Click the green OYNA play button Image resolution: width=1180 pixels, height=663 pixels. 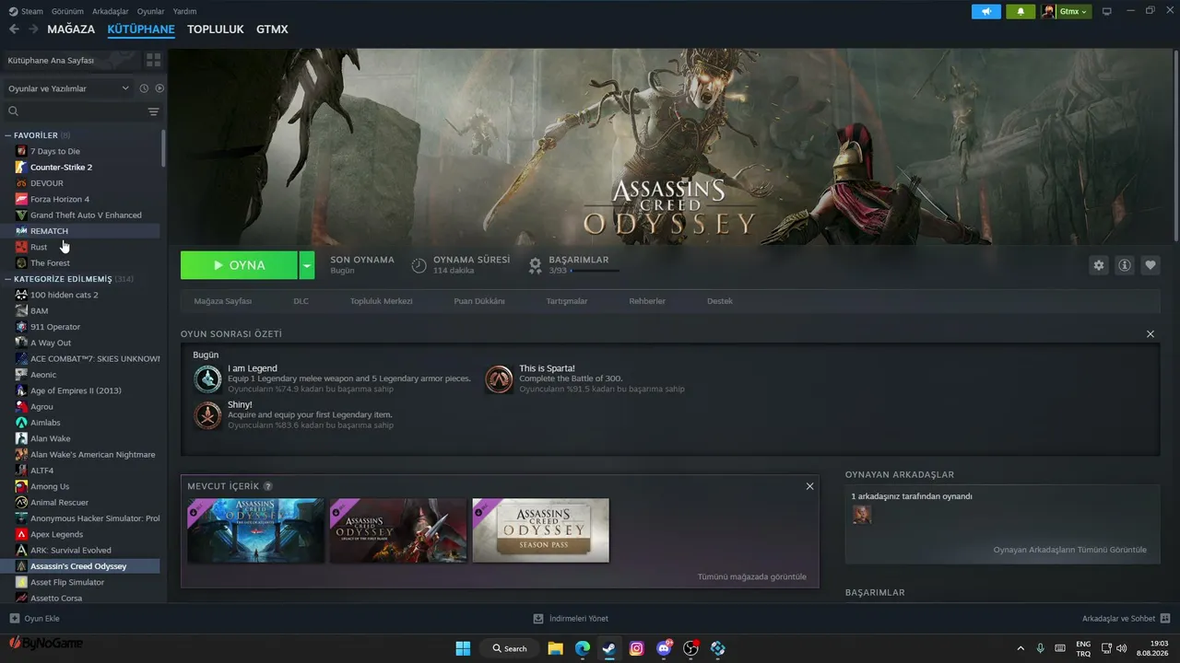coord(239,265)
